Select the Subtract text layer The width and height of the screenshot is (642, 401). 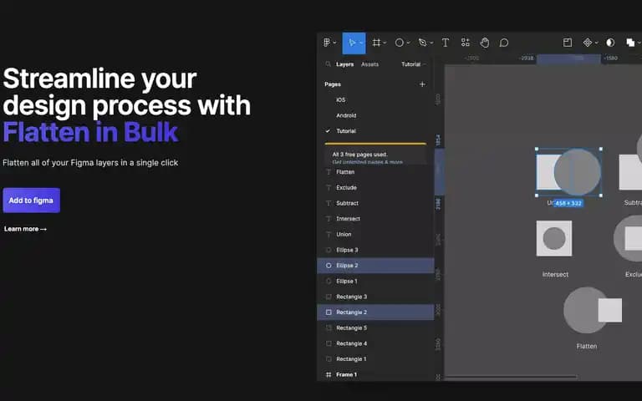[376, 203]
